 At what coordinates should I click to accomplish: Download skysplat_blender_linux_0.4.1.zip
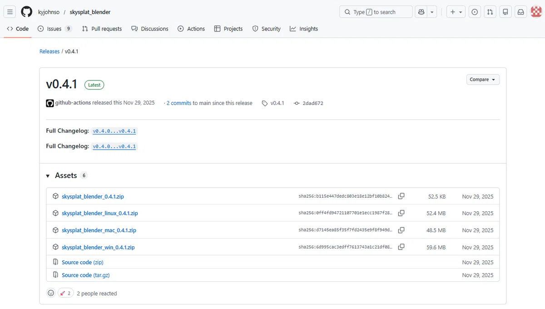click(x=100, y=213)
